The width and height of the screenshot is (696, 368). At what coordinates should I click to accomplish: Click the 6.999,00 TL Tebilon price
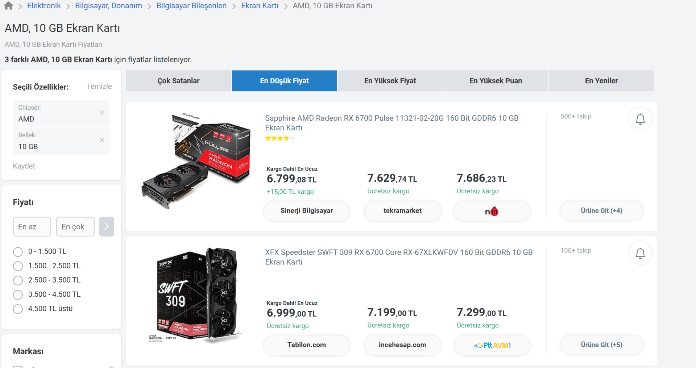pyautogui.click(x=292, y=313)
